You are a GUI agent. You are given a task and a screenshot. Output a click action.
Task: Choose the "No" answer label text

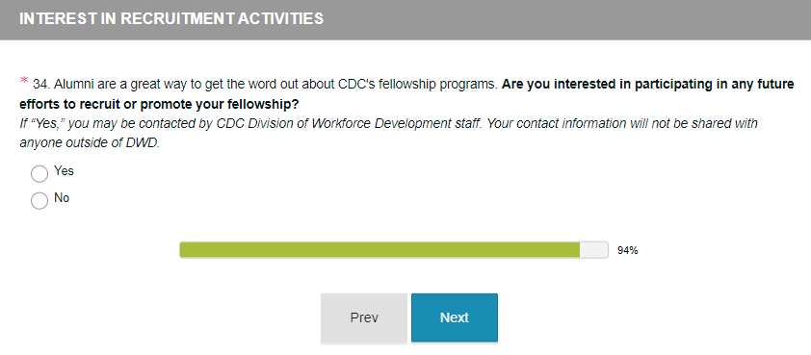pyautogui.click(x=62, y=198)
